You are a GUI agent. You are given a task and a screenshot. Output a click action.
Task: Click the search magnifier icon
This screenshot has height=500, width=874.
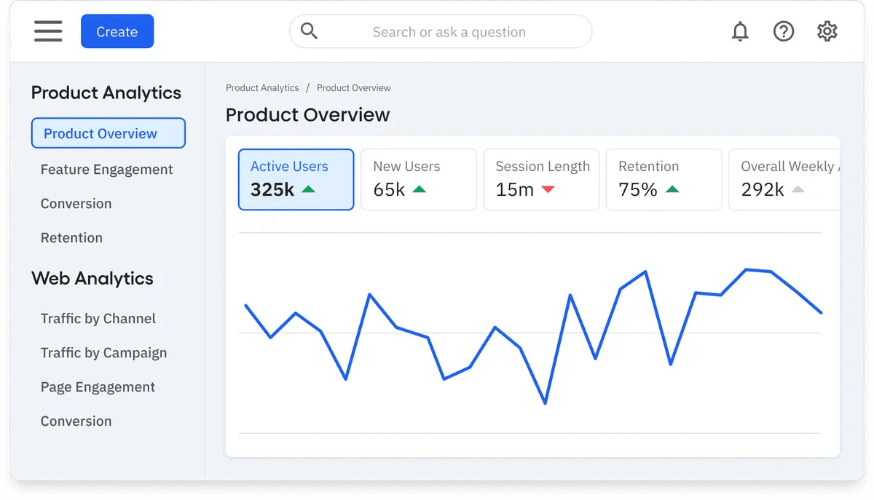(x=308, y=31)
